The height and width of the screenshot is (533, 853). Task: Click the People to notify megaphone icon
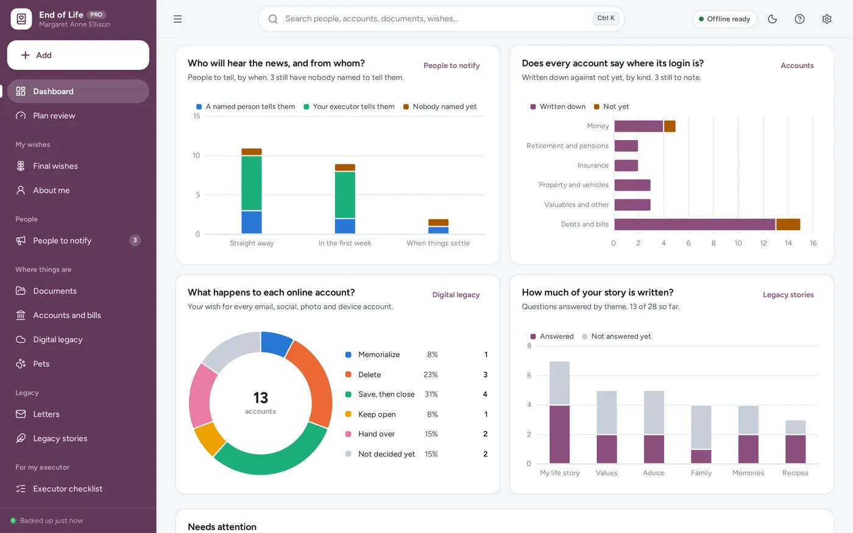point(21,241)
